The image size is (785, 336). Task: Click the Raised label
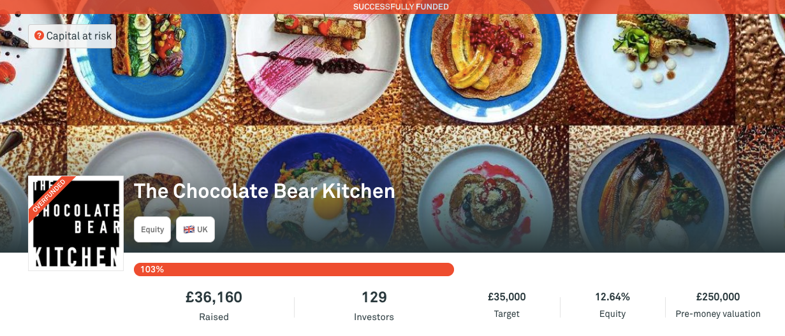(x=214, y=317)
